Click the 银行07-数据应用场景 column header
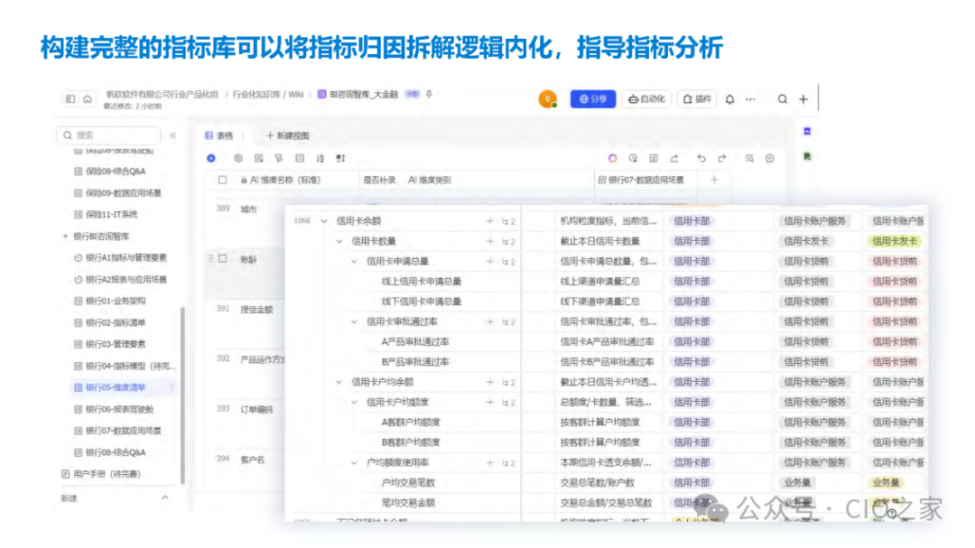Image resolution: width=975 pixels, height=548 pixels. click(x=640, y=180)
